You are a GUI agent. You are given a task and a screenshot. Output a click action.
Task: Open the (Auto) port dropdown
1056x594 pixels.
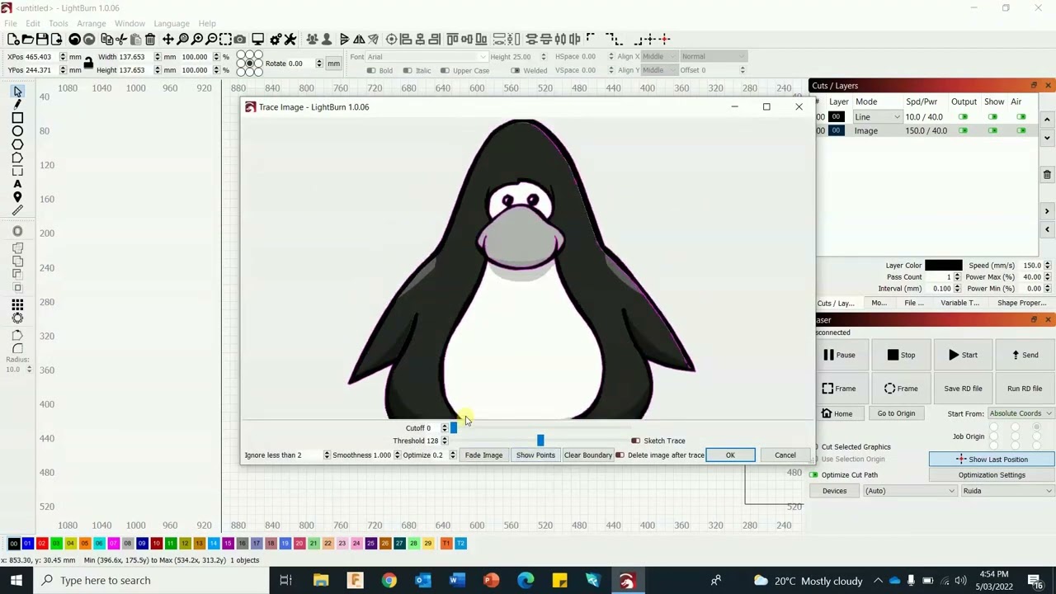coord(910,491)
